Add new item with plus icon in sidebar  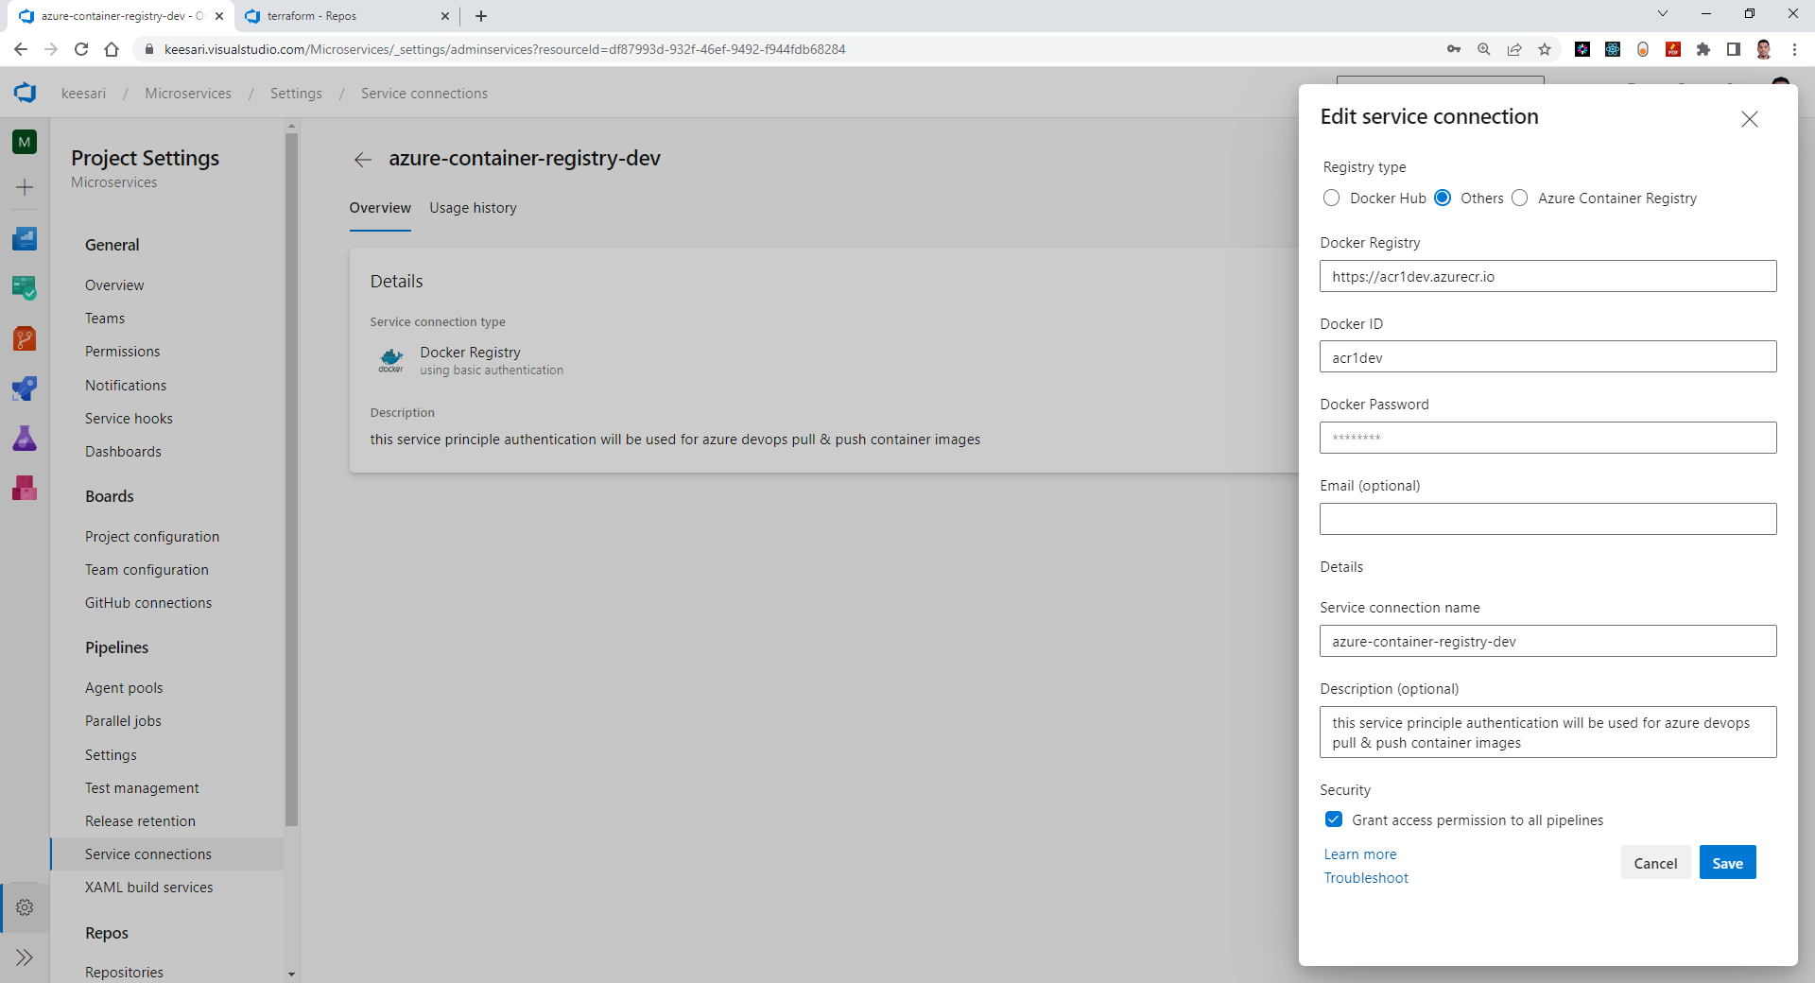pos(25,187)
